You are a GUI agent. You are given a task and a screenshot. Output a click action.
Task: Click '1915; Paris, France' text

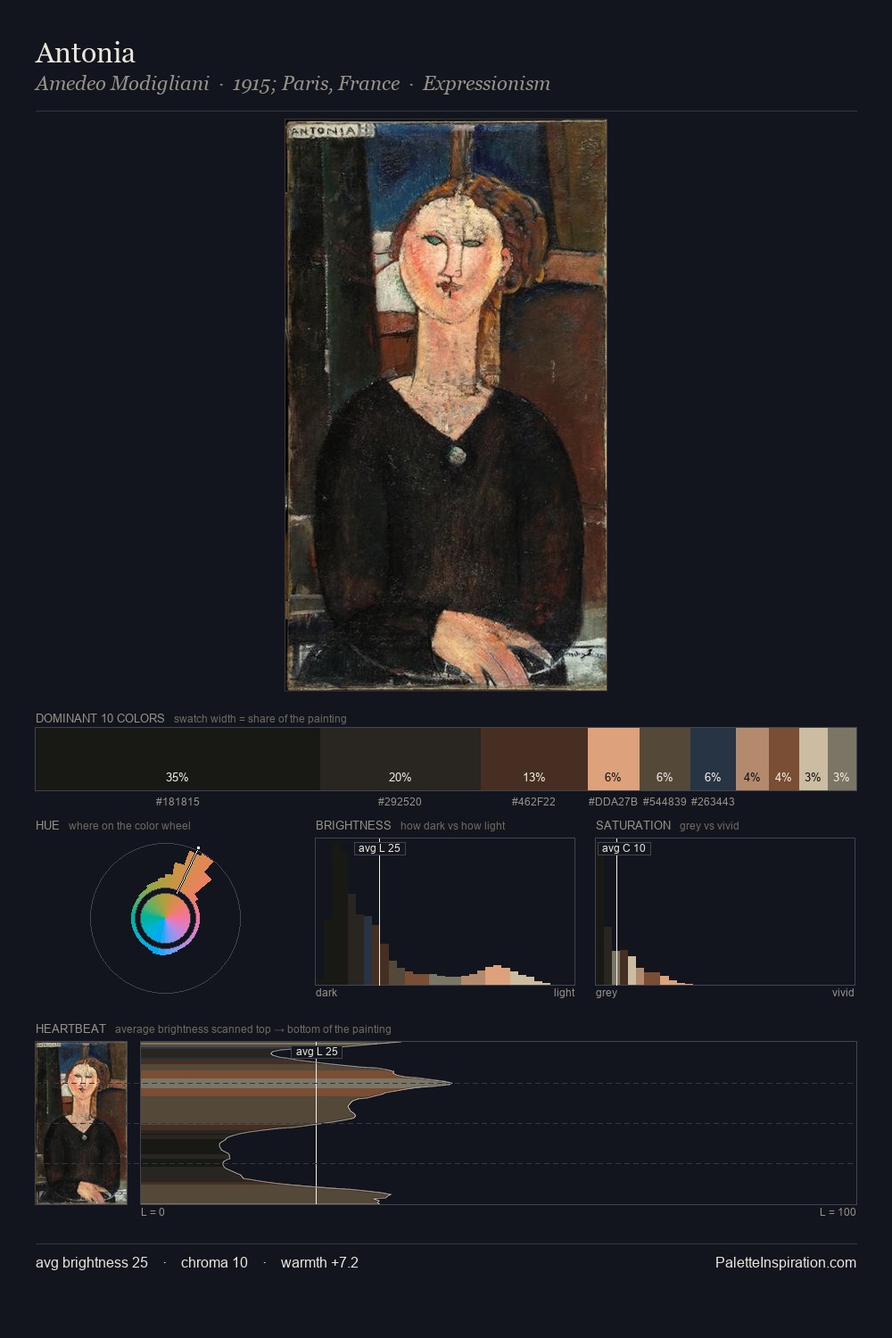pyautogui.click(x=316, y=84)
